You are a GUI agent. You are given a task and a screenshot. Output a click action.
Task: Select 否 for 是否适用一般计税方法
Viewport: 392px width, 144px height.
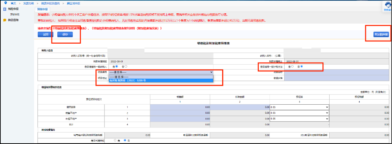click(302, 66)
